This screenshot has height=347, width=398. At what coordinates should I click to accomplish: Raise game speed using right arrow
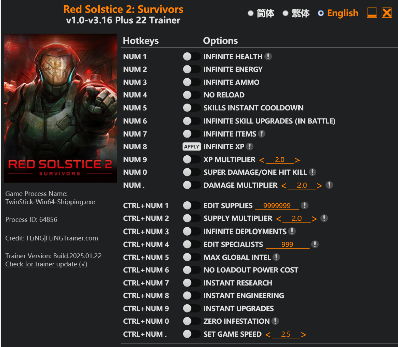coord(304,334)
